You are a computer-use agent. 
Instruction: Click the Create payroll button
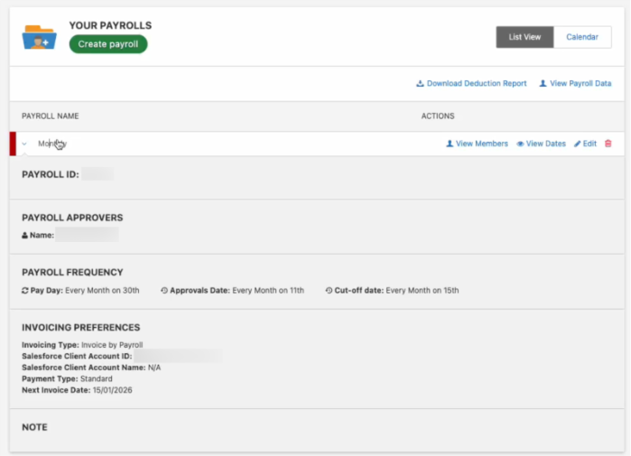108,44
